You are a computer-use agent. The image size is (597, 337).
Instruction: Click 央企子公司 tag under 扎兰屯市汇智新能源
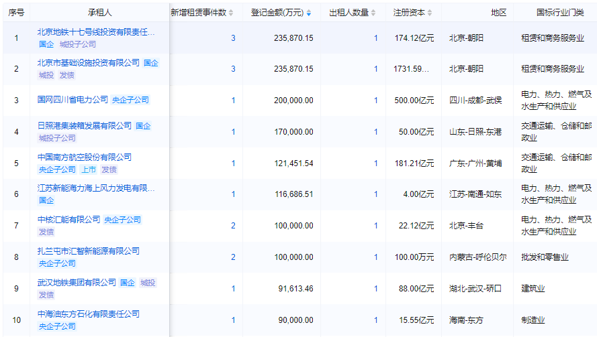(x=57, y=263)
